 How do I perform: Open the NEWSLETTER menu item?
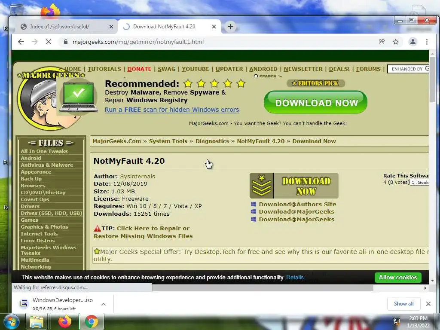pos(303,69)
